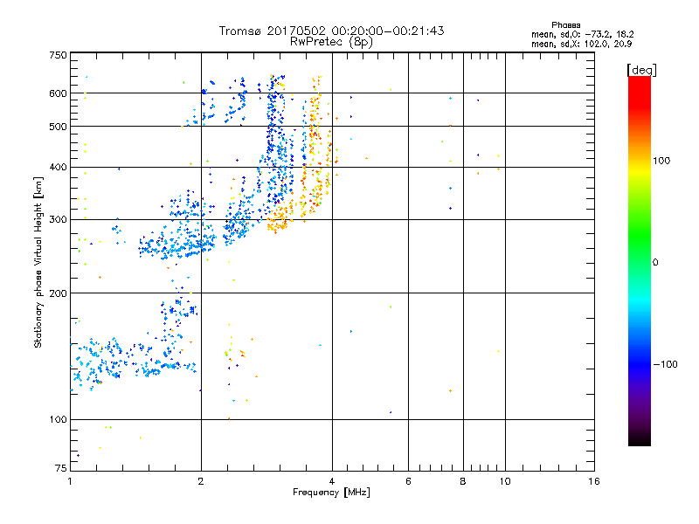
Task: Click the y-axis tick label '750'
Action: pyautogui.click(x=58, y=55)
